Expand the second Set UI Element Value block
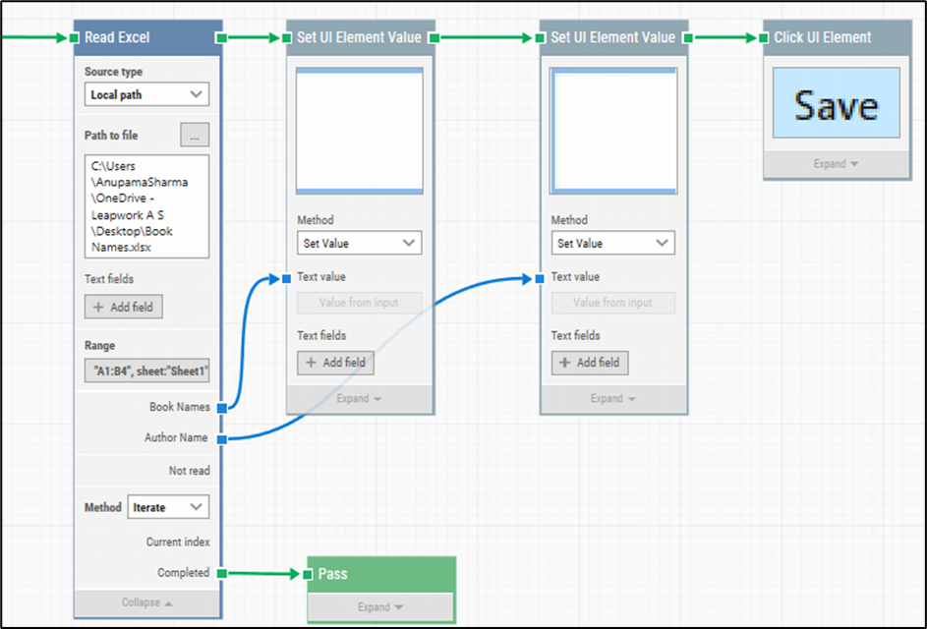This screenshot has height=629, width=927. tap(612, 398)
